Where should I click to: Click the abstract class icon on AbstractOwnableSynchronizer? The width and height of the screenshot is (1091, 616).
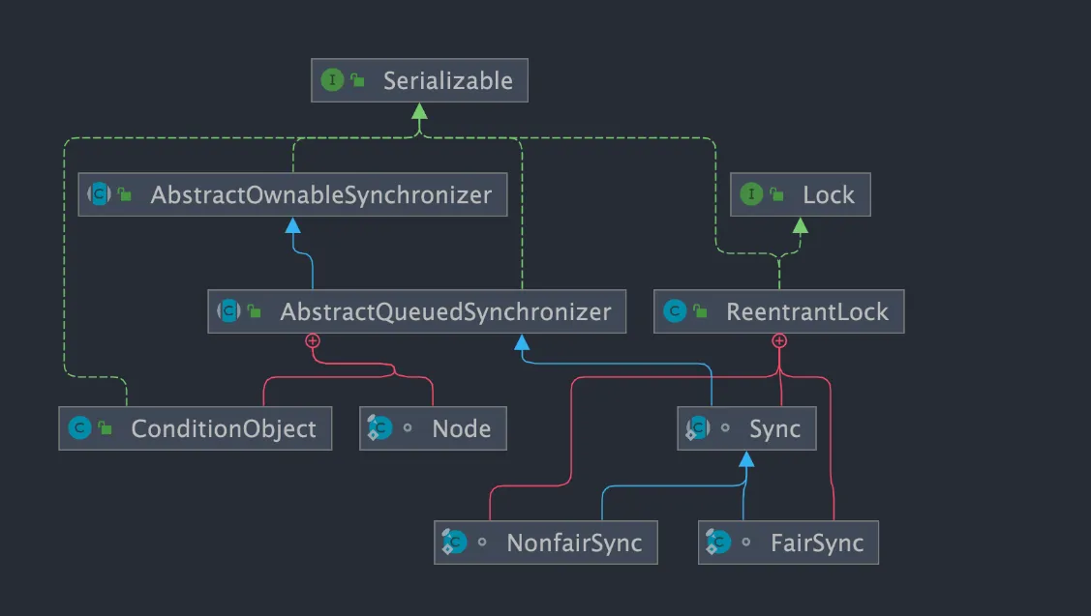tap(100, 194)
